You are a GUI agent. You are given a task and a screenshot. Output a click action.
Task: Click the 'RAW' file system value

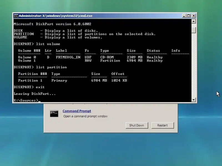tap(88, 61)
